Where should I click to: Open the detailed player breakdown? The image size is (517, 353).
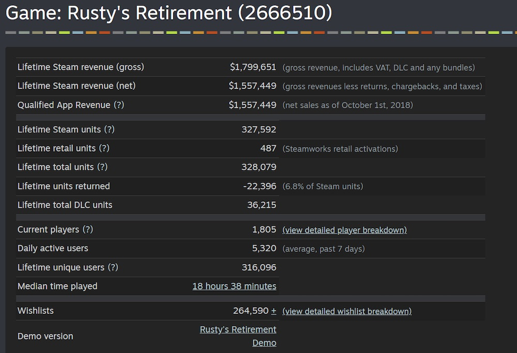point(344,230)
